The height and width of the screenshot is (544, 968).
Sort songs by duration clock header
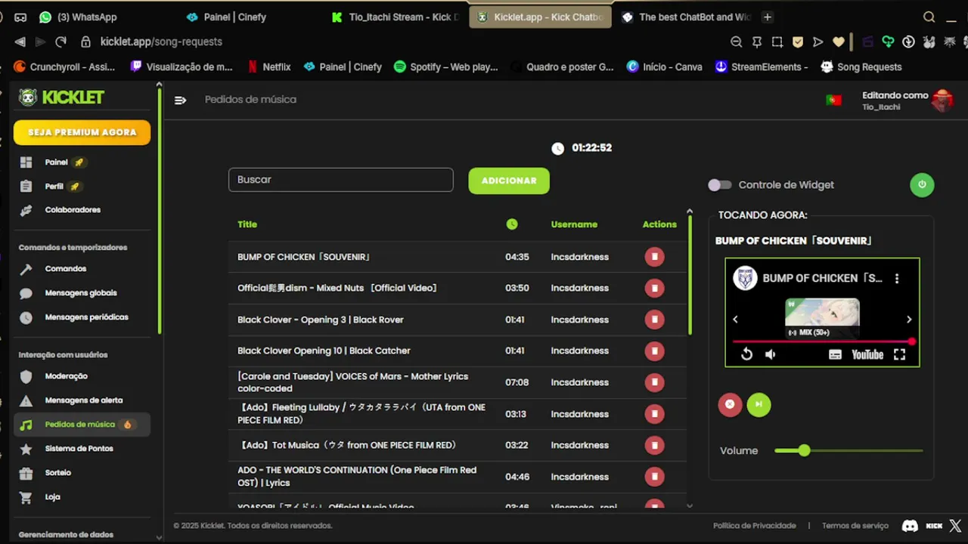pyautogui.click(x=512, y=224)
